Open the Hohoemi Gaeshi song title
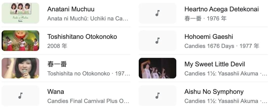Image resolution: width=273 pixels, height=108 pixels. 209,37
